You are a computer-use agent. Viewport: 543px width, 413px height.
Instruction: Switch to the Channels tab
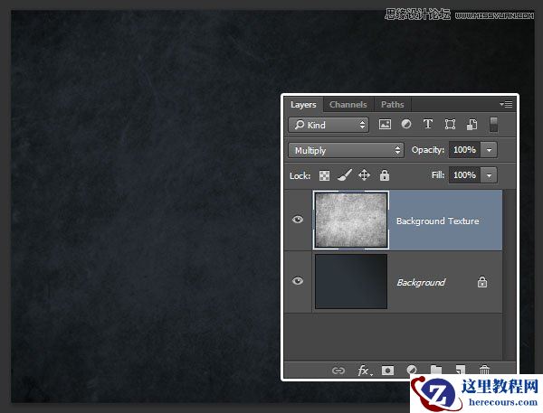[x=348, y=105]
